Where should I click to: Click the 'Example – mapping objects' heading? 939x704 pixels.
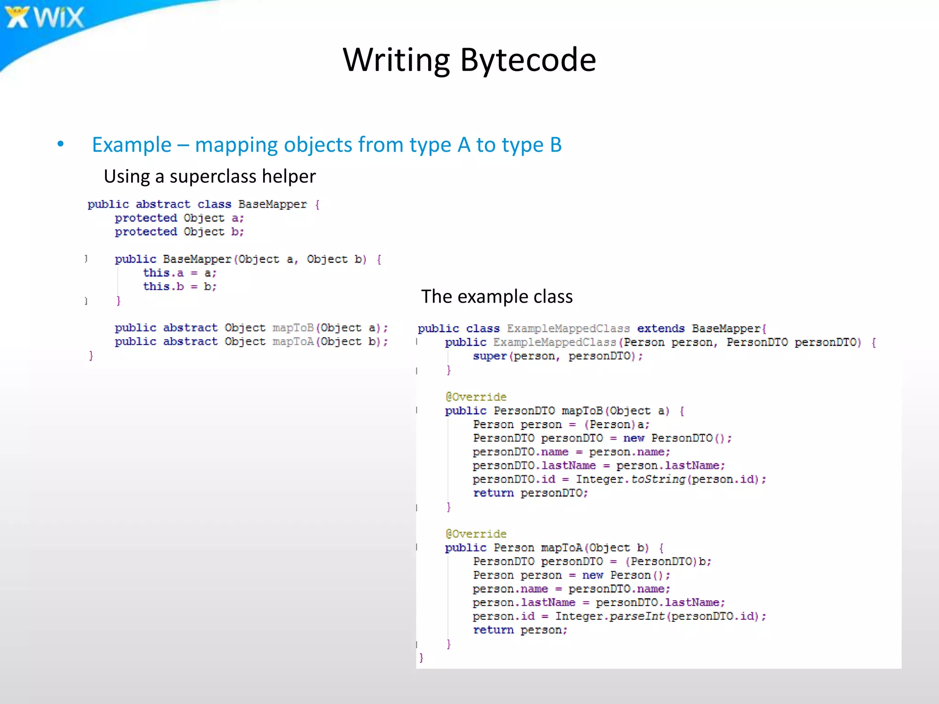click(x=326, y=145)
